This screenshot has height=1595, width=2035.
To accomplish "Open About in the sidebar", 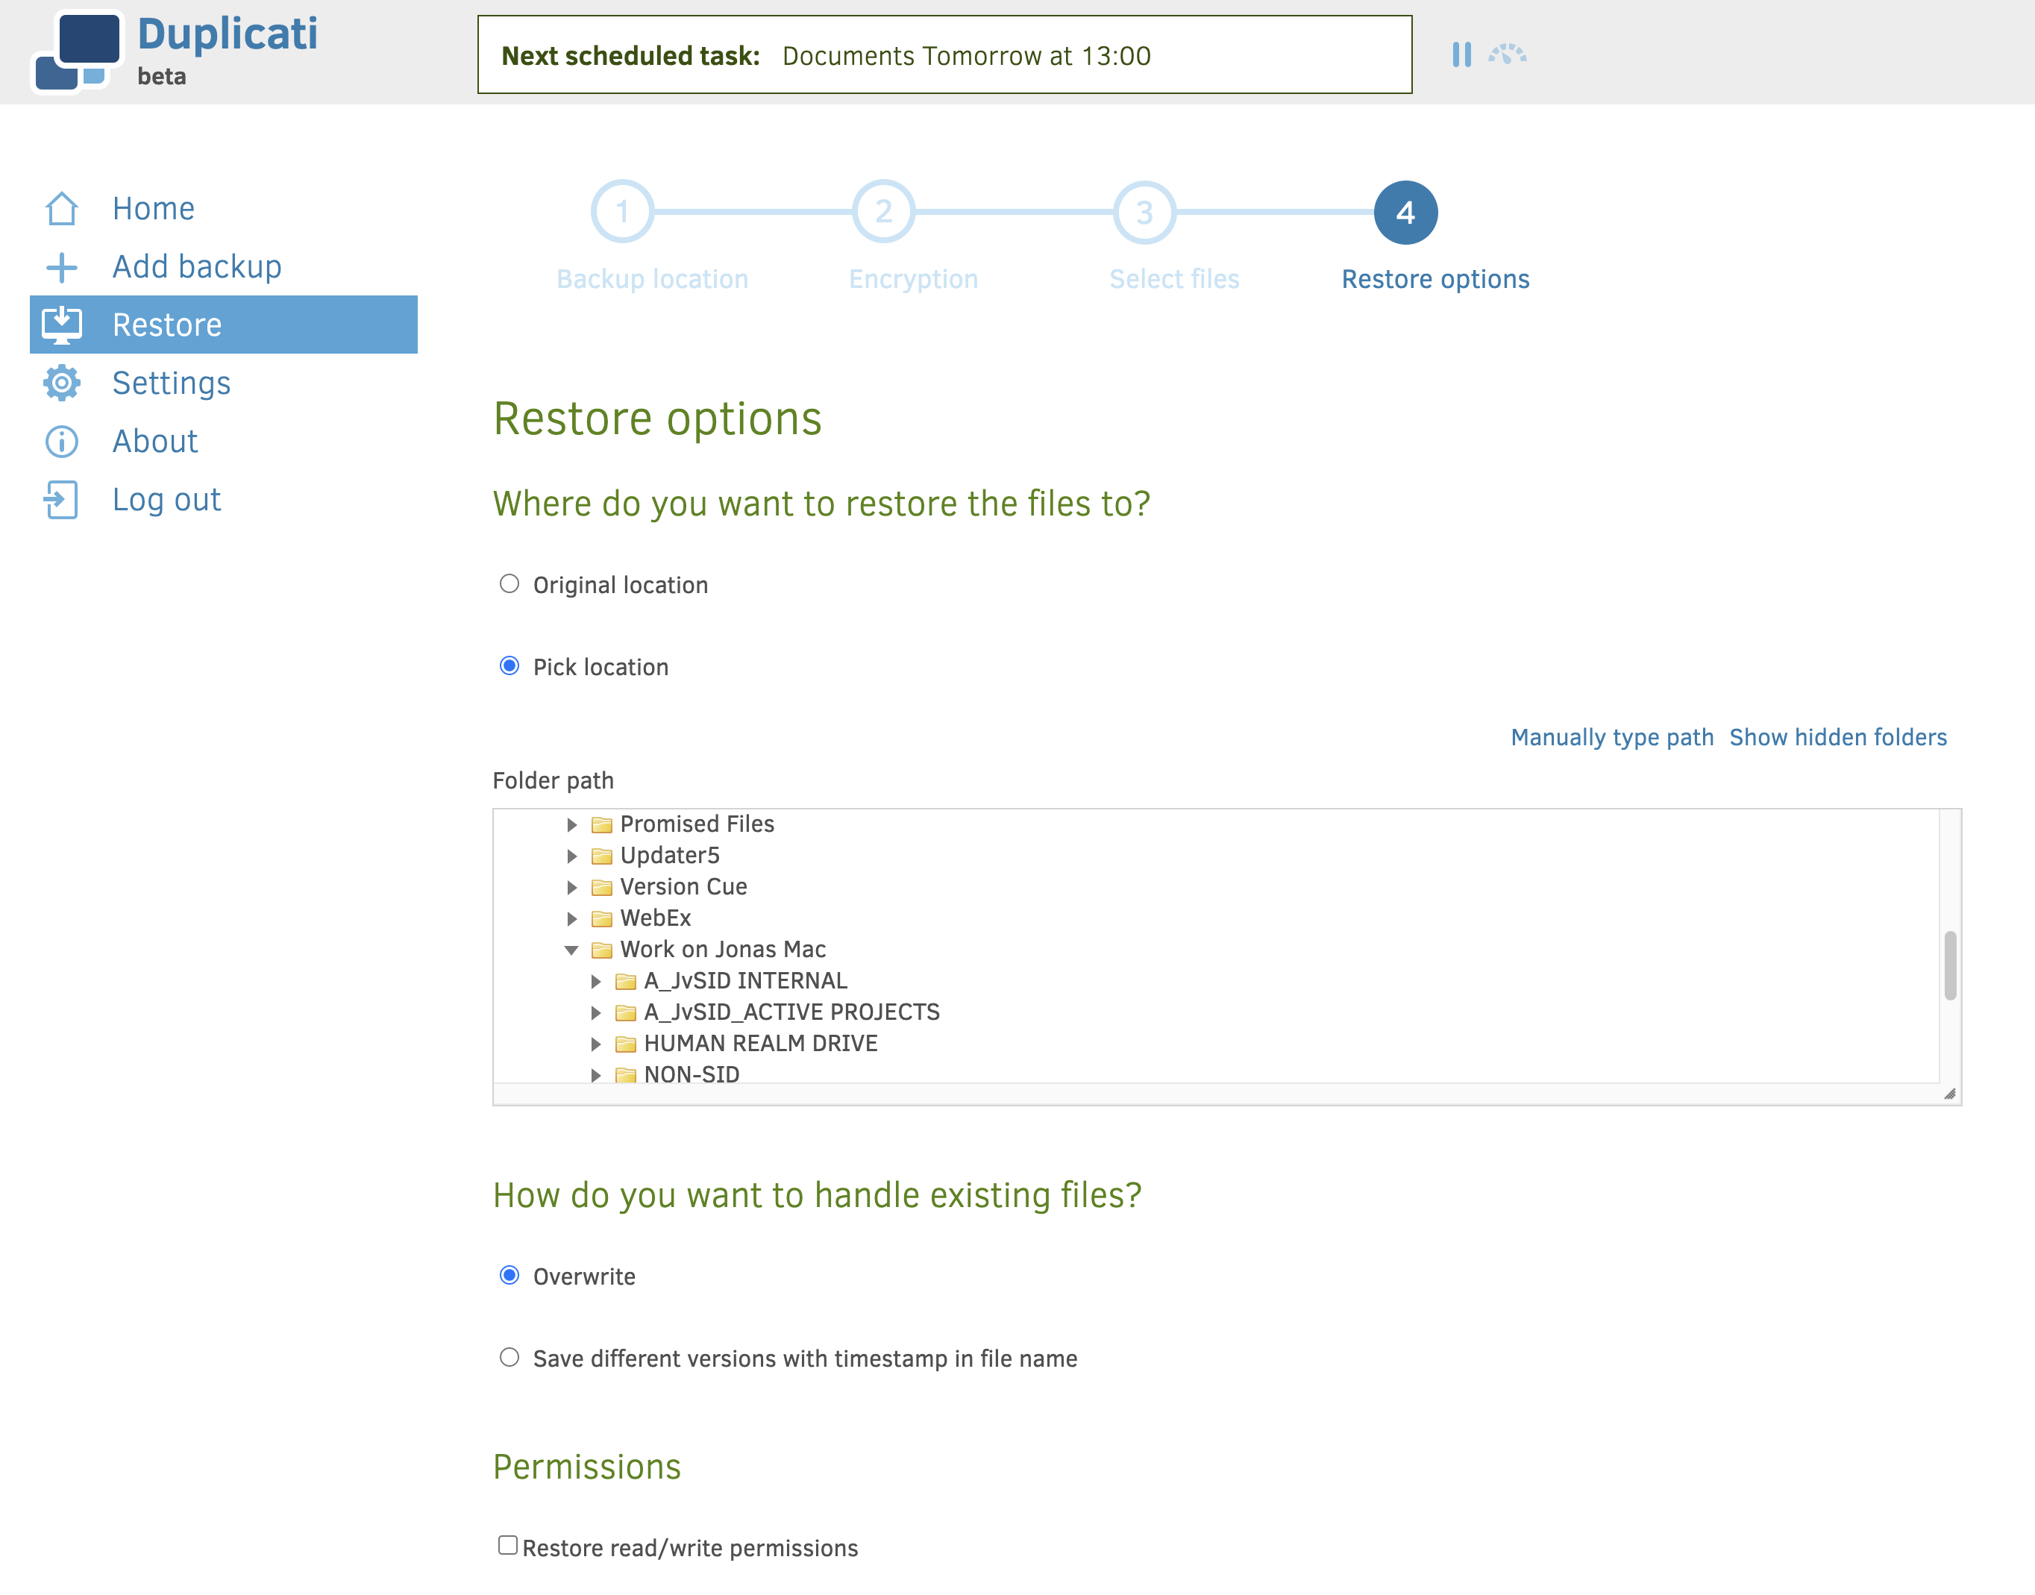I will point(223,442).
